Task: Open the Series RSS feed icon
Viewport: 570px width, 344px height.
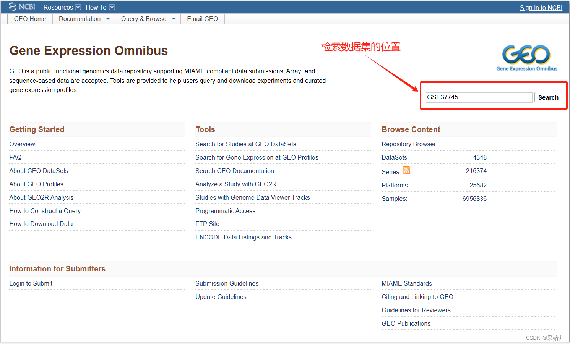Action: [x=406, y=170]
